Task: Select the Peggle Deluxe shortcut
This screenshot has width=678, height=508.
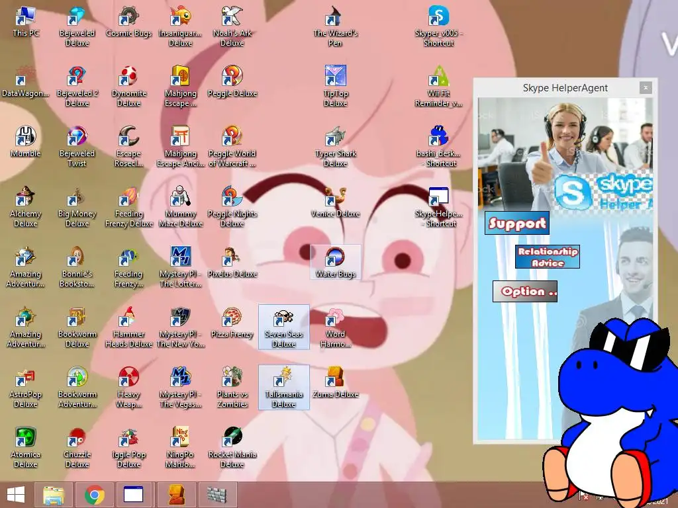Action: pos(232,83)
